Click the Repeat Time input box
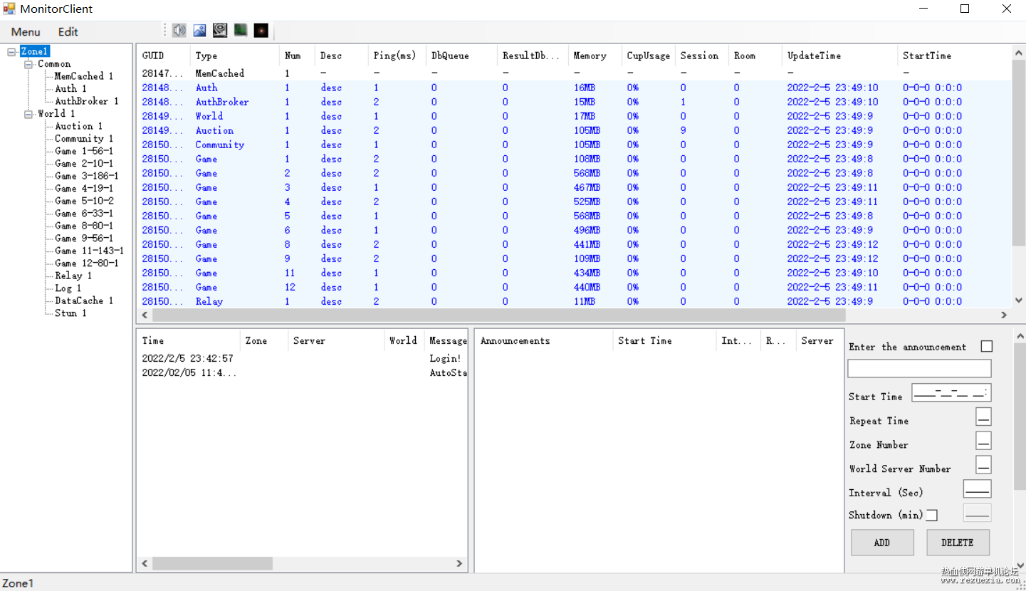 (x=983, y=417)
